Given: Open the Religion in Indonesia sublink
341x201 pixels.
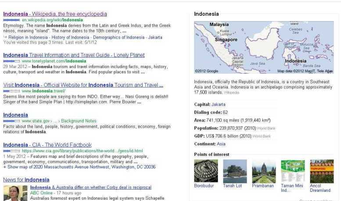Looking at the screenshot, I should pos(28,37).
